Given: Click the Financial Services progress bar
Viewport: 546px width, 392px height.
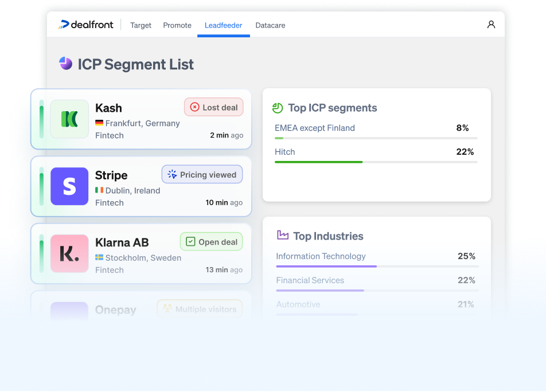Looking at the screenshot, I should (x=377, y=291).
